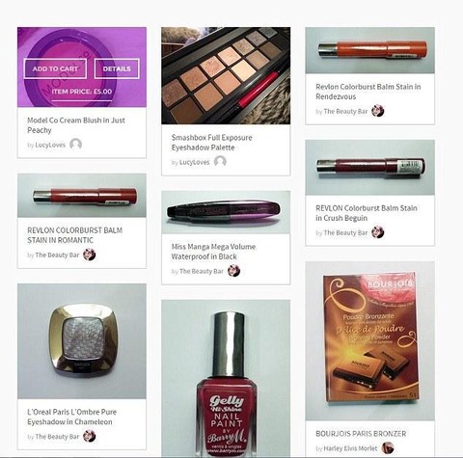The width and height of the screenshot is (463, 458).
Task: Click LucyLoves avatar under Smashbox palette
Action: coord(220,162)
